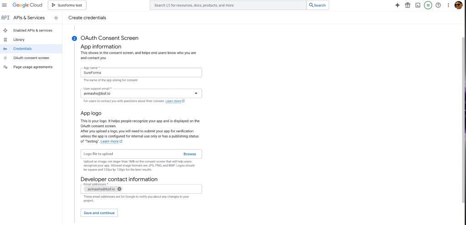Select the App information heading text

pos(101,47)
